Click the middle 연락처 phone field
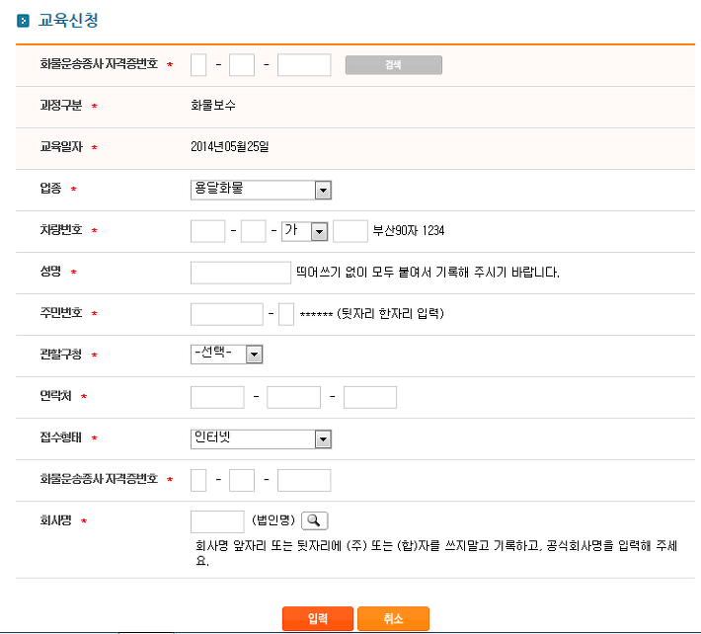The height and width of the screenshot is (634, 701). pos(293,397)
